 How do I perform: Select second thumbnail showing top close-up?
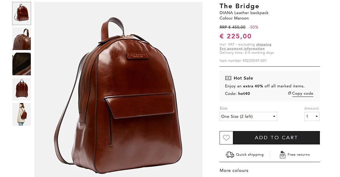pos(22,39)
